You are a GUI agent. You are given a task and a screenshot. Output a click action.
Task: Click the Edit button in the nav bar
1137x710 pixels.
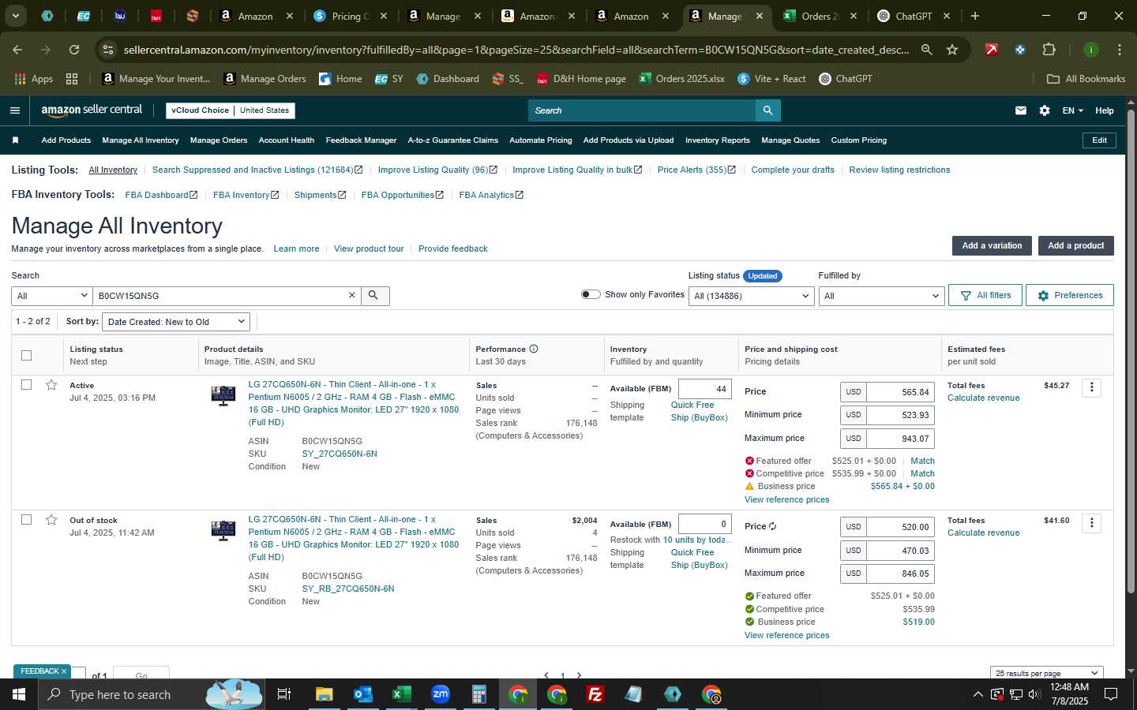[1099, 140]
